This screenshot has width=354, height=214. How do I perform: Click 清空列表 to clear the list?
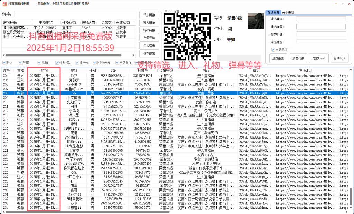[298, 58]
